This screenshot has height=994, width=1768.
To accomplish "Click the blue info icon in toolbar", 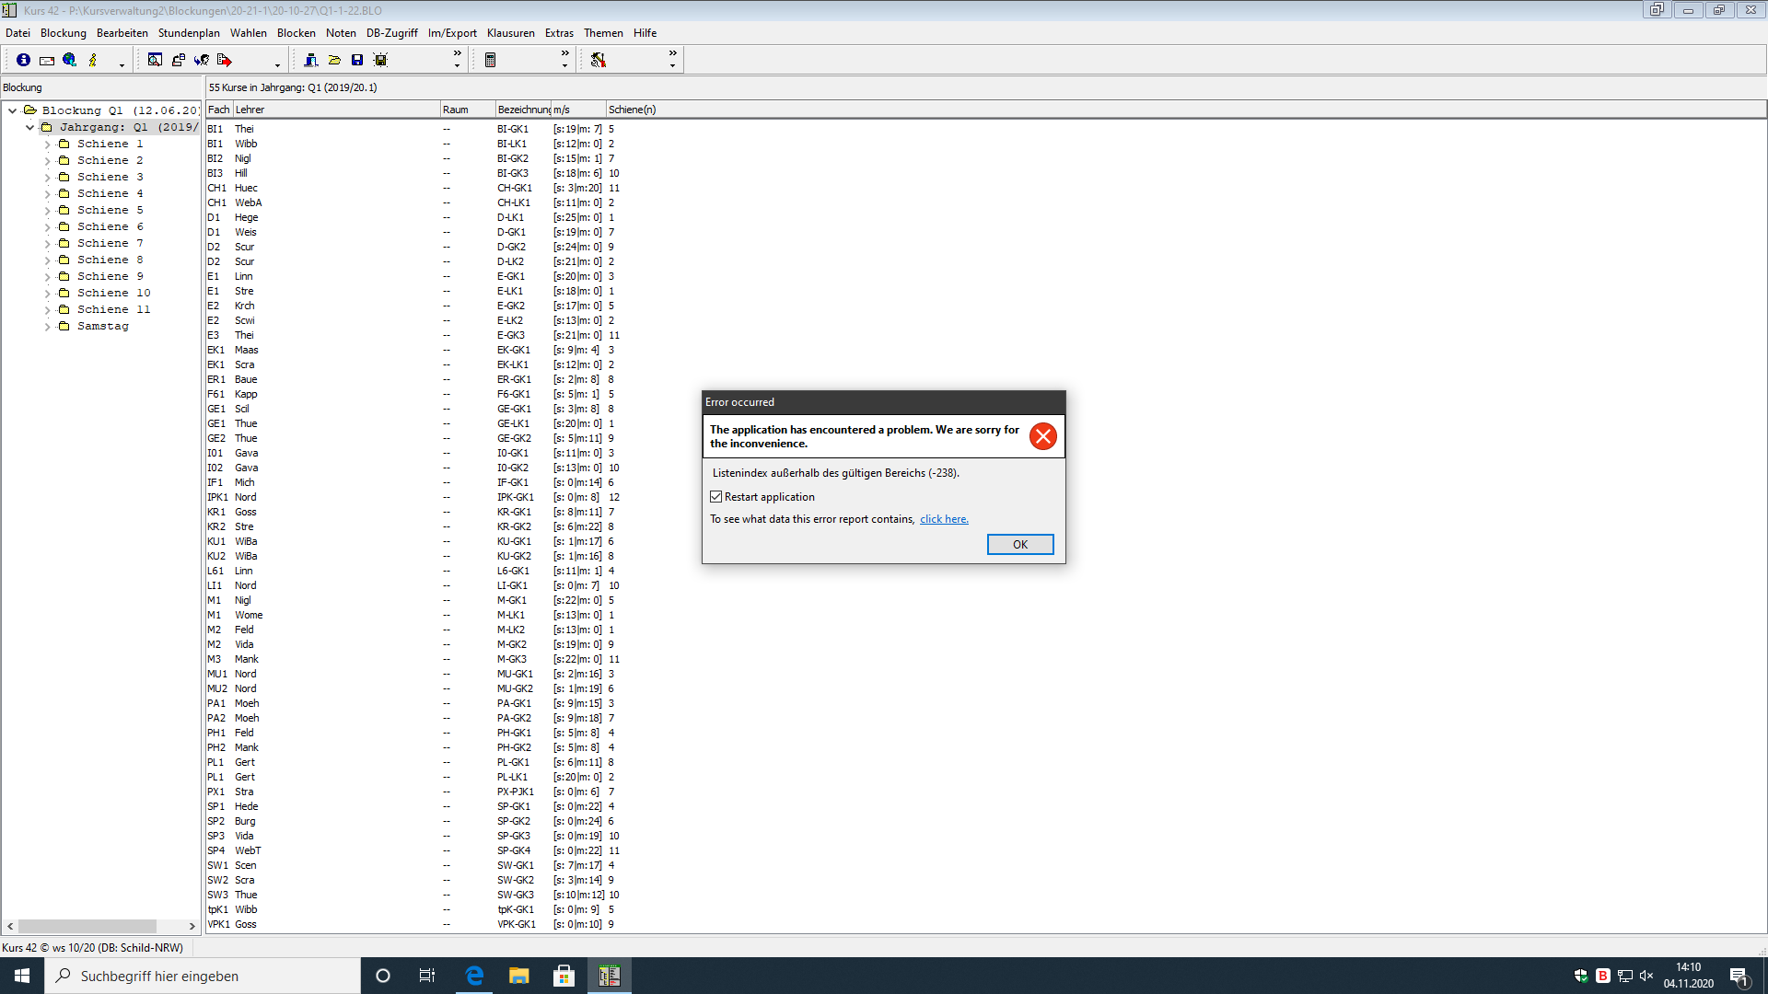I will (x=23, y=60).
